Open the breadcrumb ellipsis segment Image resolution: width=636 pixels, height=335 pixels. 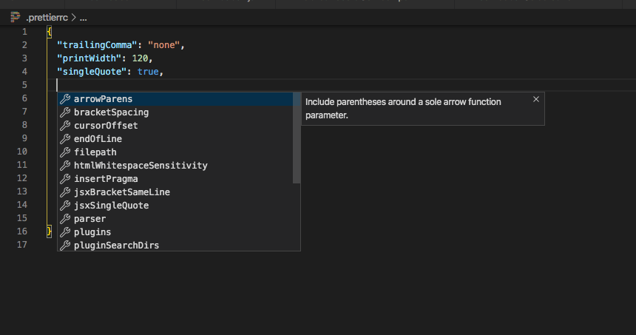[x=83, y=18]
